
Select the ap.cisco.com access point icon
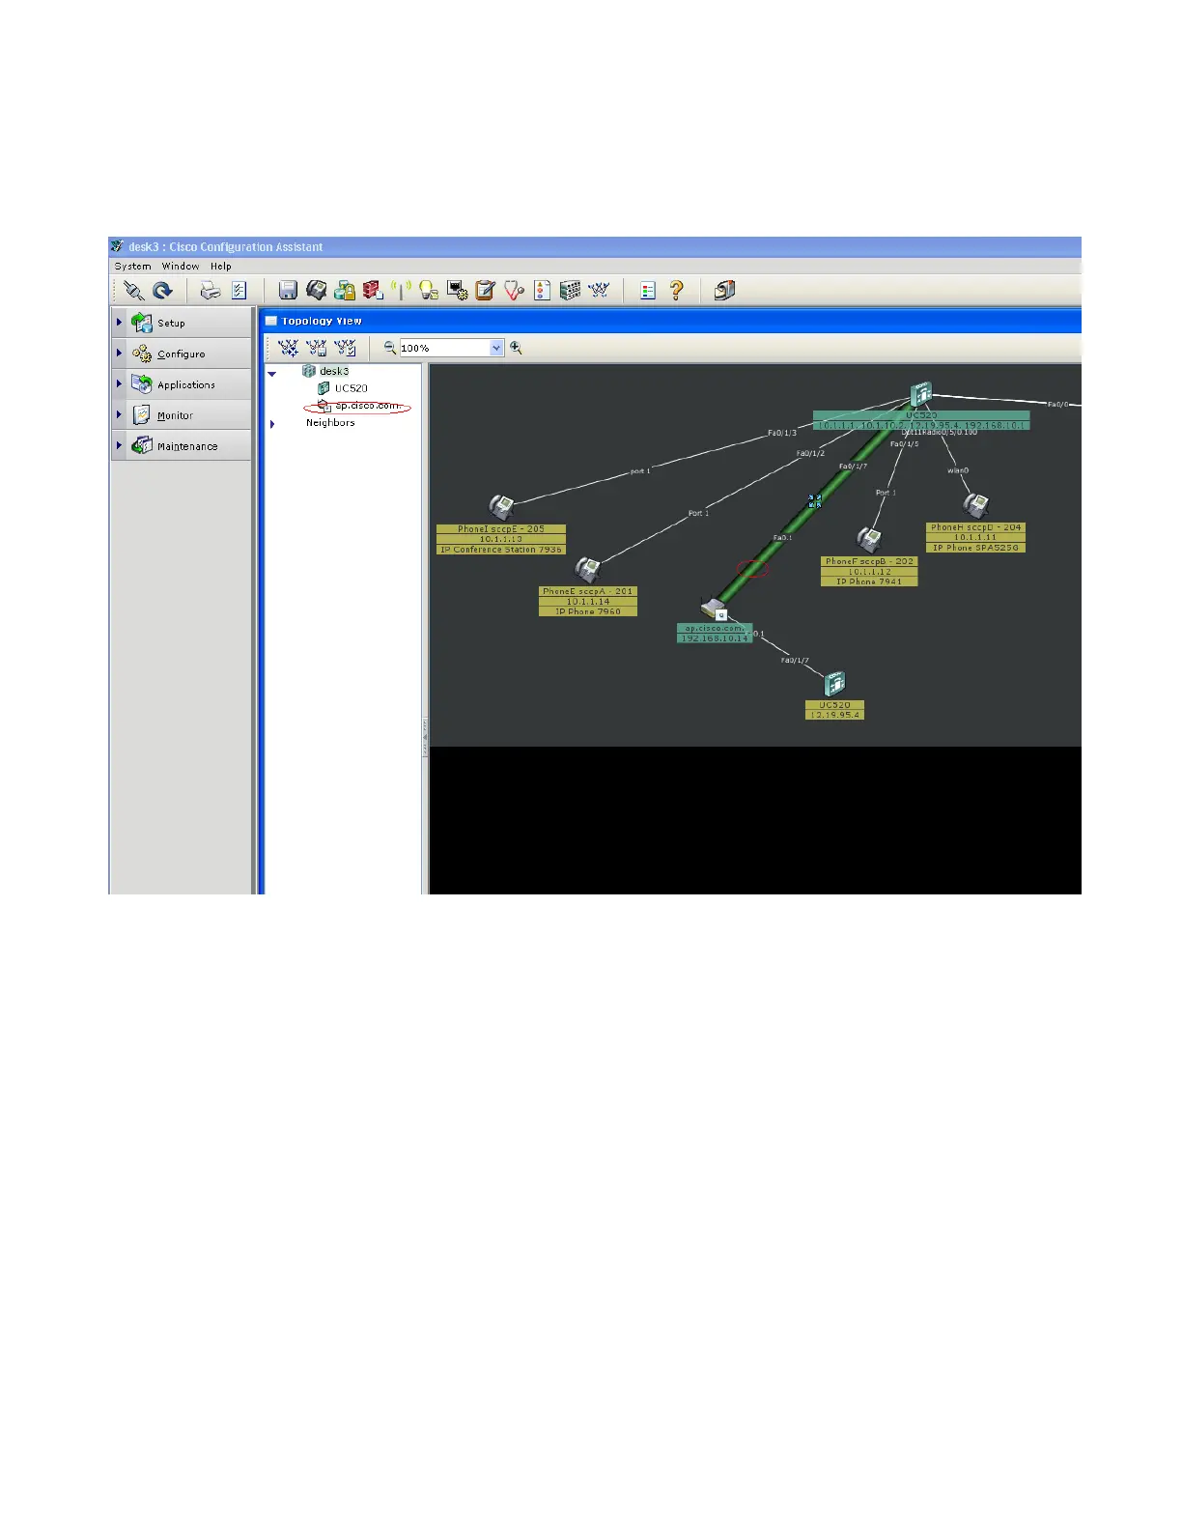[x=714, y=609]
